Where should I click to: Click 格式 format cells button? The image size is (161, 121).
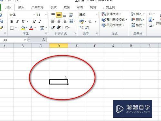[x=138, y=25]
